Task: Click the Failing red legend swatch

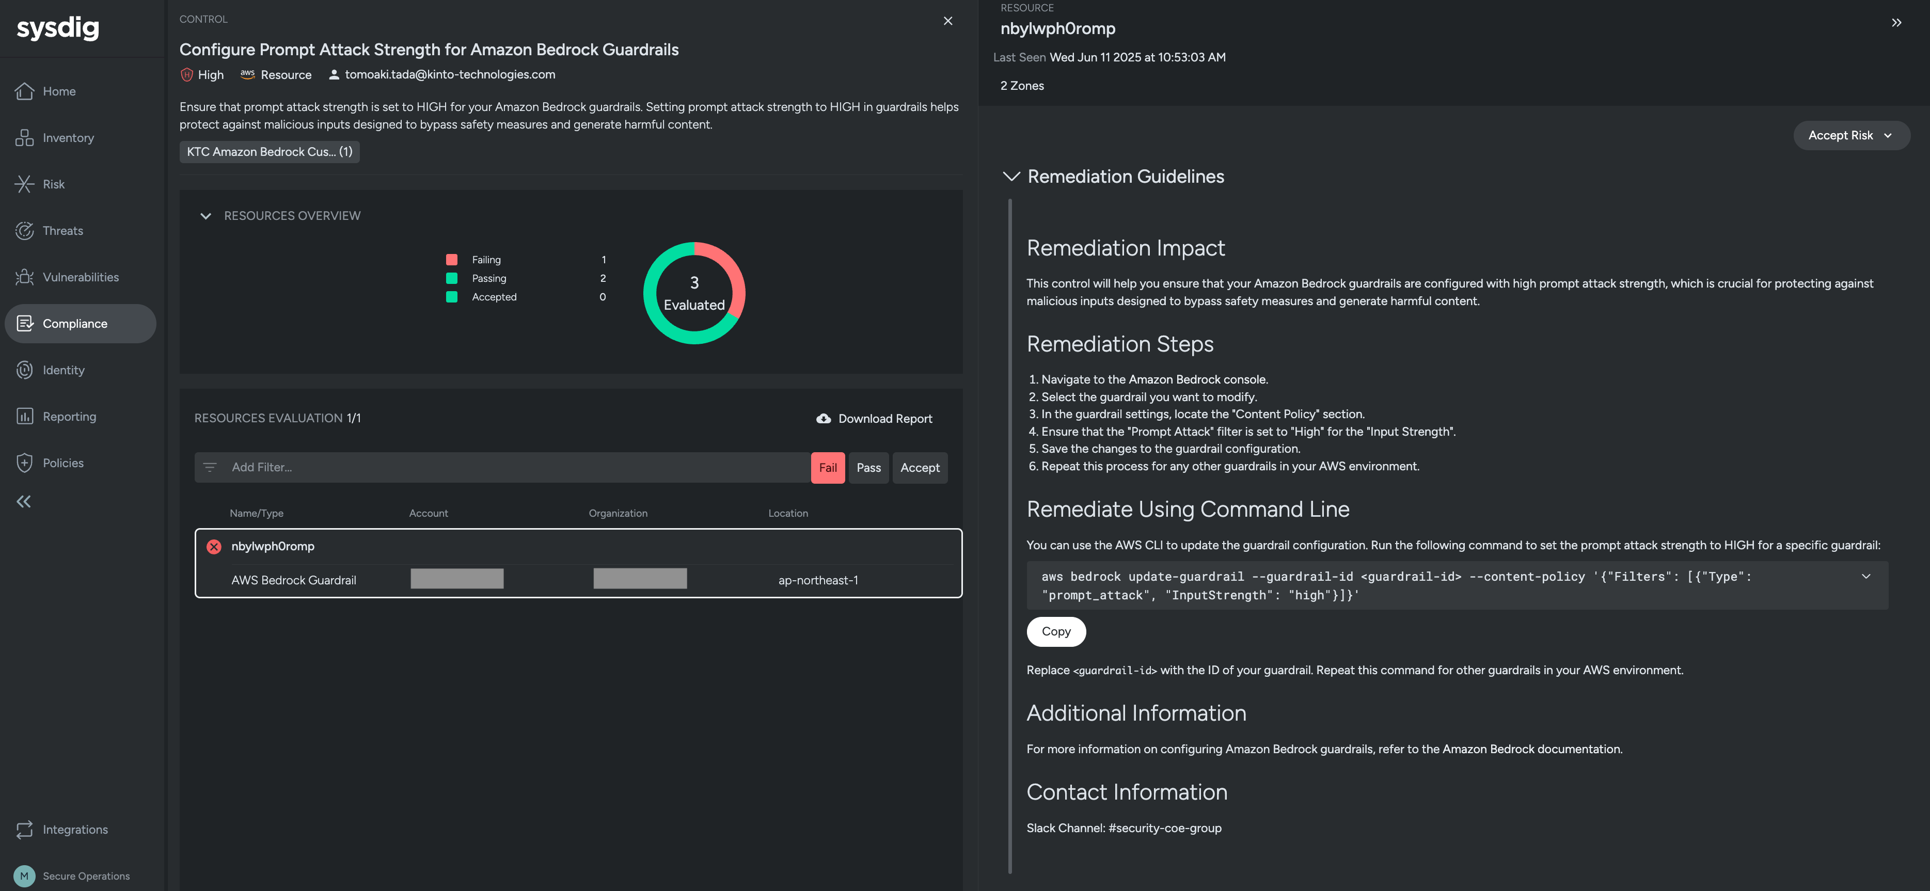Action: click(452, 260)
